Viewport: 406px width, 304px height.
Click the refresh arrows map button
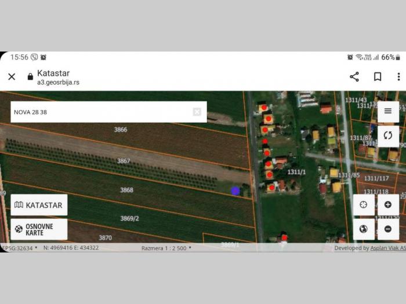(x=388, y=135)
